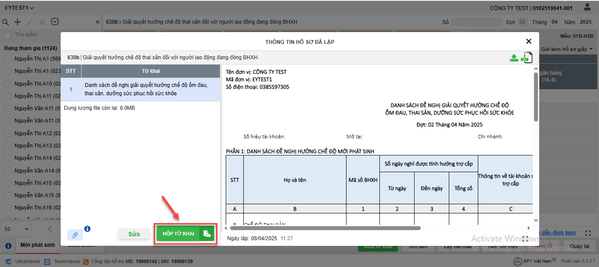This screenshot has height=267, width=599.
Task: Check the box for Nguyễn Thị A13
Action: (x=7, y=145)
